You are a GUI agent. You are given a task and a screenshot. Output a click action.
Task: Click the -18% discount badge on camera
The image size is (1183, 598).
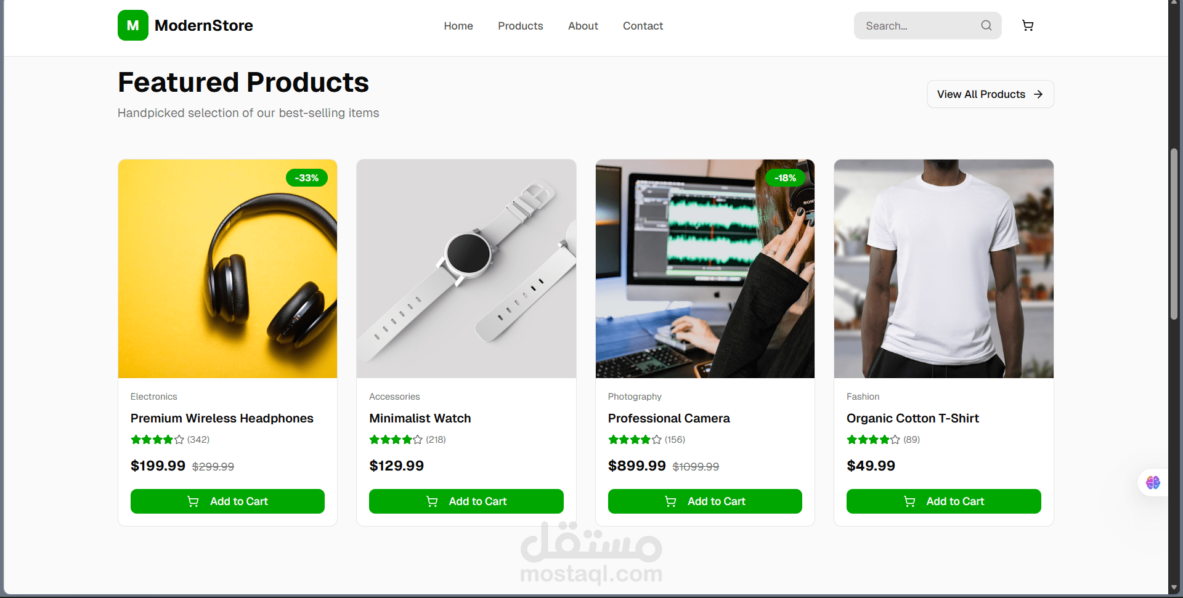click(785, 178)
